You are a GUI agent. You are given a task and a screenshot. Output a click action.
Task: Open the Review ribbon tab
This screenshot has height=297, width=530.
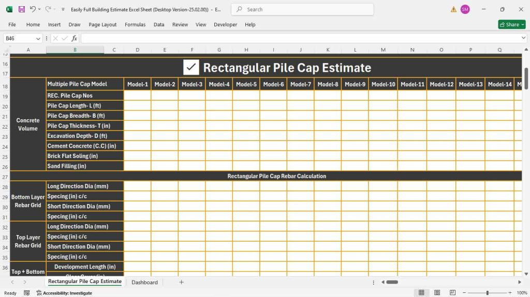click(x=180, y=24)
